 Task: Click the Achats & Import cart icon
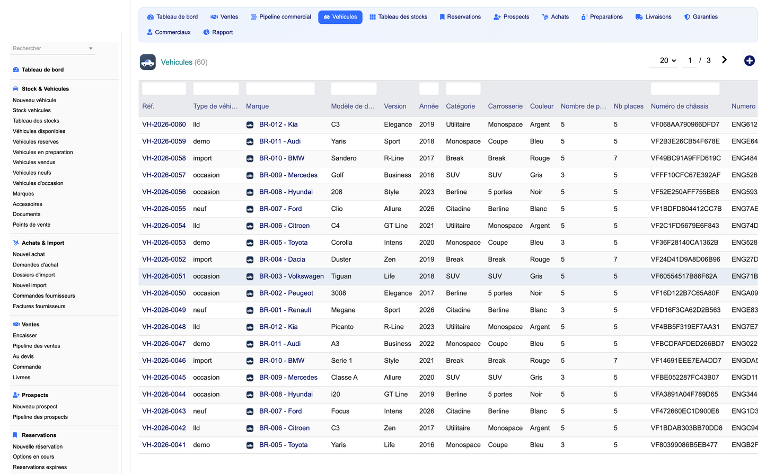click(16, 243)
